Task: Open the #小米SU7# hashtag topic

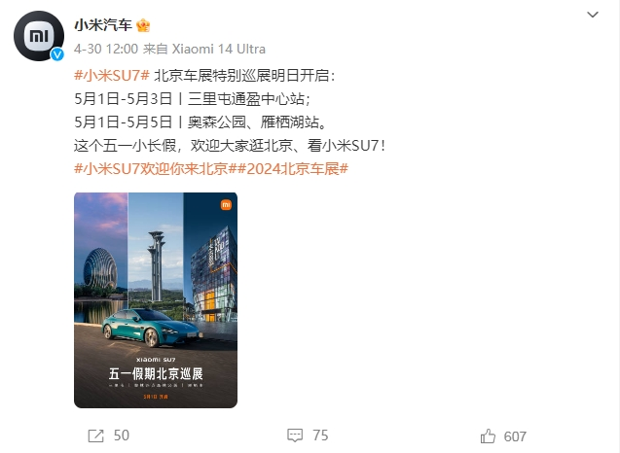Action: [x=112, y=75]
